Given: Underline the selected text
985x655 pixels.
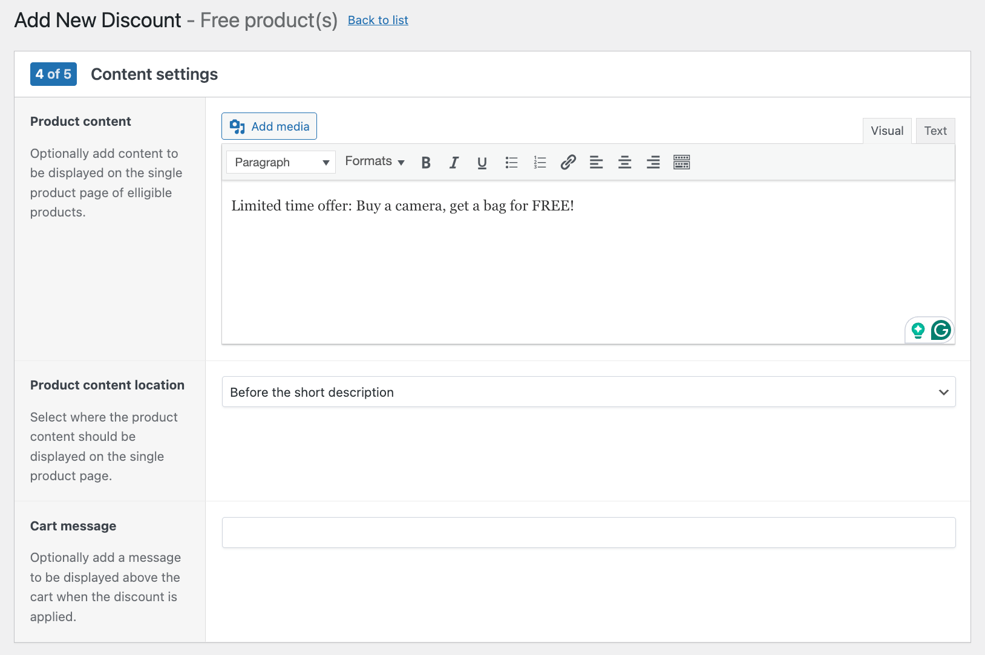Looking at the screenshot, I should pyautogui.click(x=482, y=162).
